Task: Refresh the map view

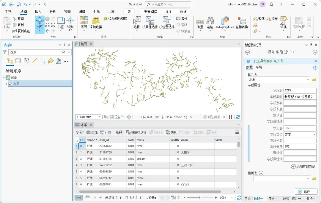Action: (238, 117)
